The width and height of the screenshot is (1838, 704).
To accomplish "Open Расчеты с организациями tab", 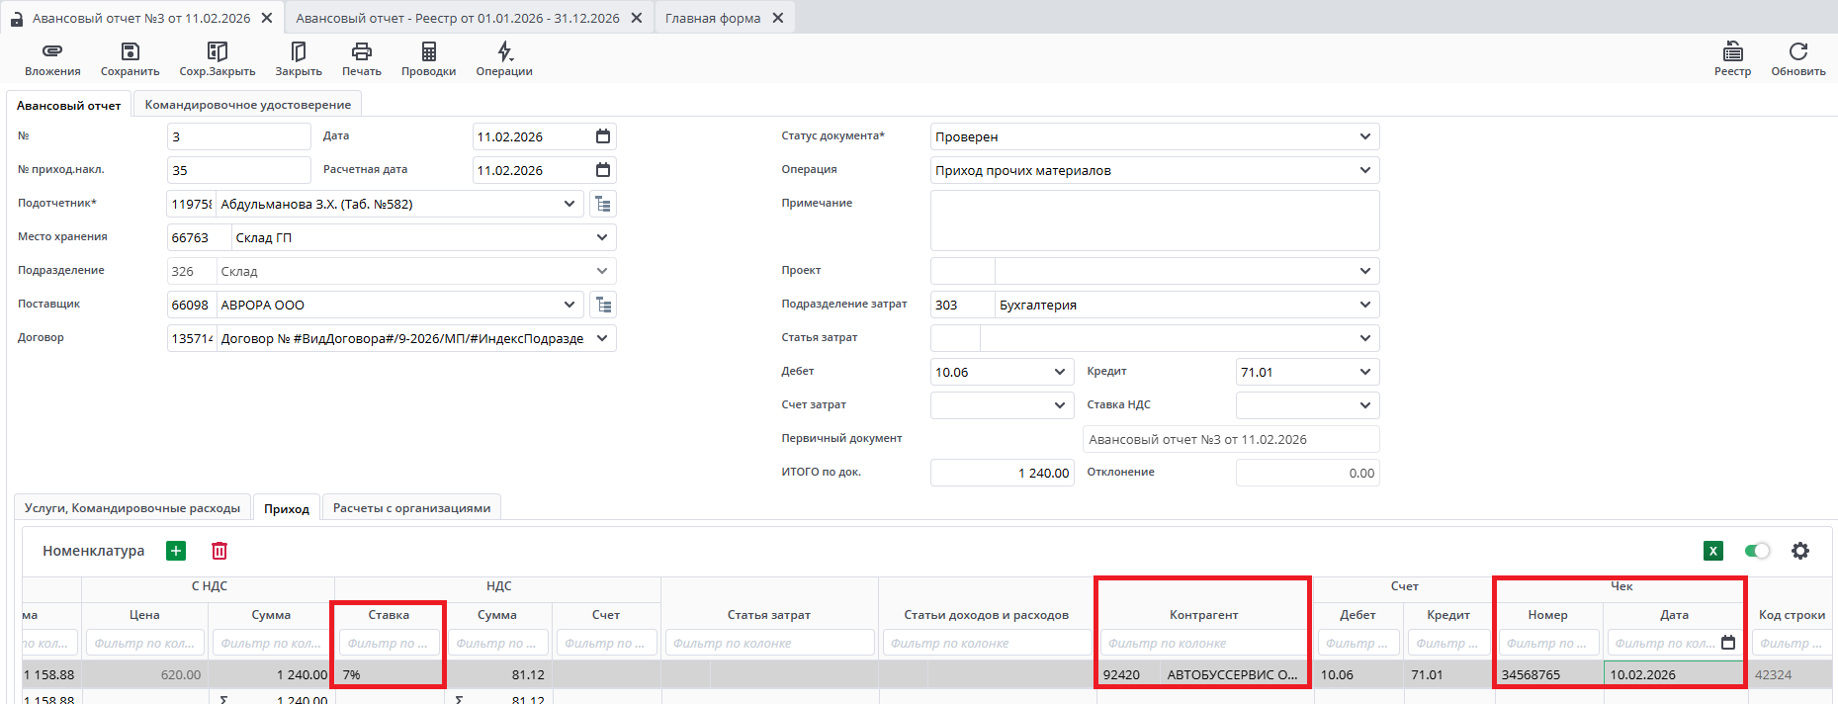I will pos(411,508).
